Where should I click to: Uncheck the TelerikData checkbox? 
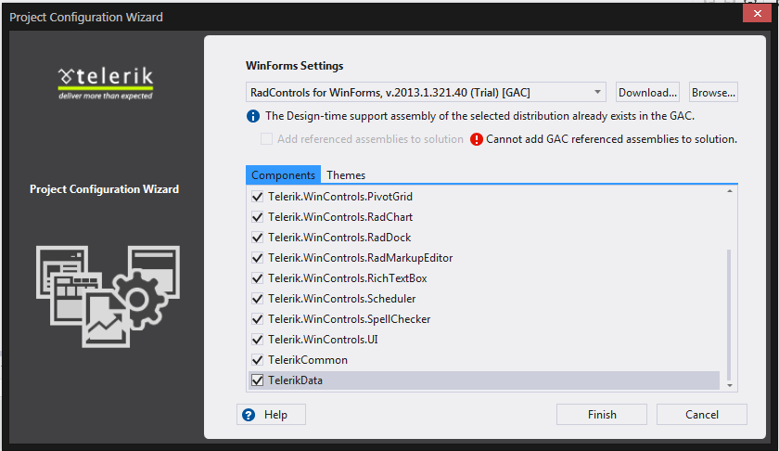click(x=257, y=380)
